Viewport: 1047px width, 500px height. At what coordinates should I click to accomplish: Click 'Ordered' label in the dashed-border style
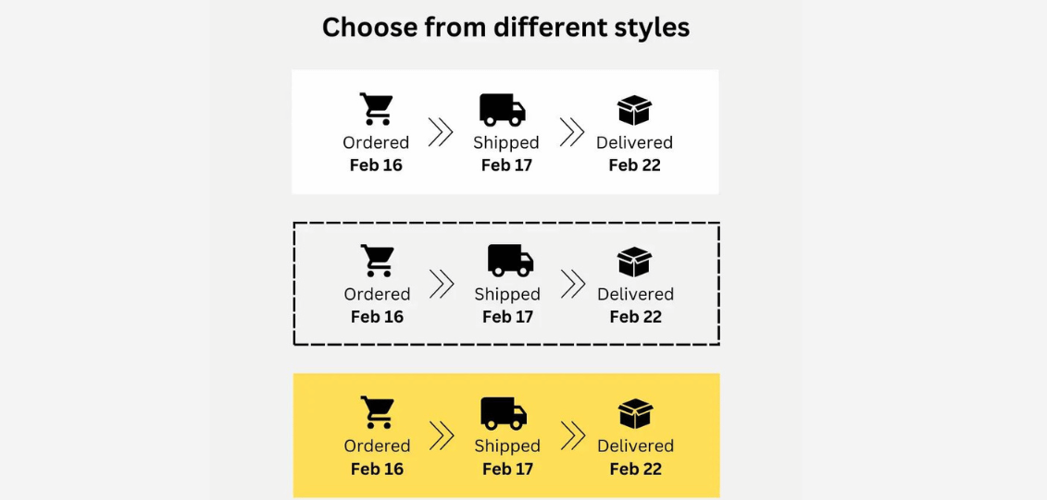click(378, 294)
